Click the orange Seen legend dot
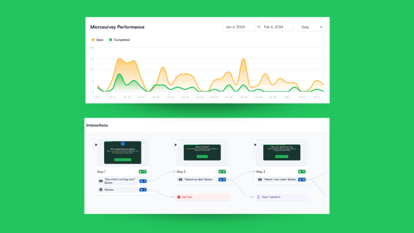Viewport: 414px width, 233px height. [x=93, y=40]
